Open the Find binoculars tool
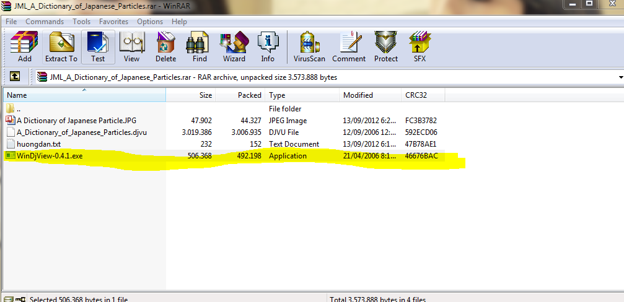Screen dimensions: 624x302 tap(200, 47)
